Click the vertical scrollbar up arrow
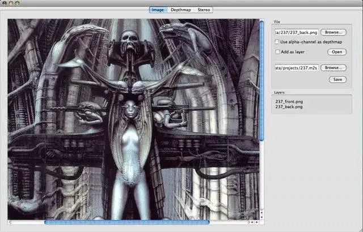Viewport: 363px width, 232px height. pos(261,212)
